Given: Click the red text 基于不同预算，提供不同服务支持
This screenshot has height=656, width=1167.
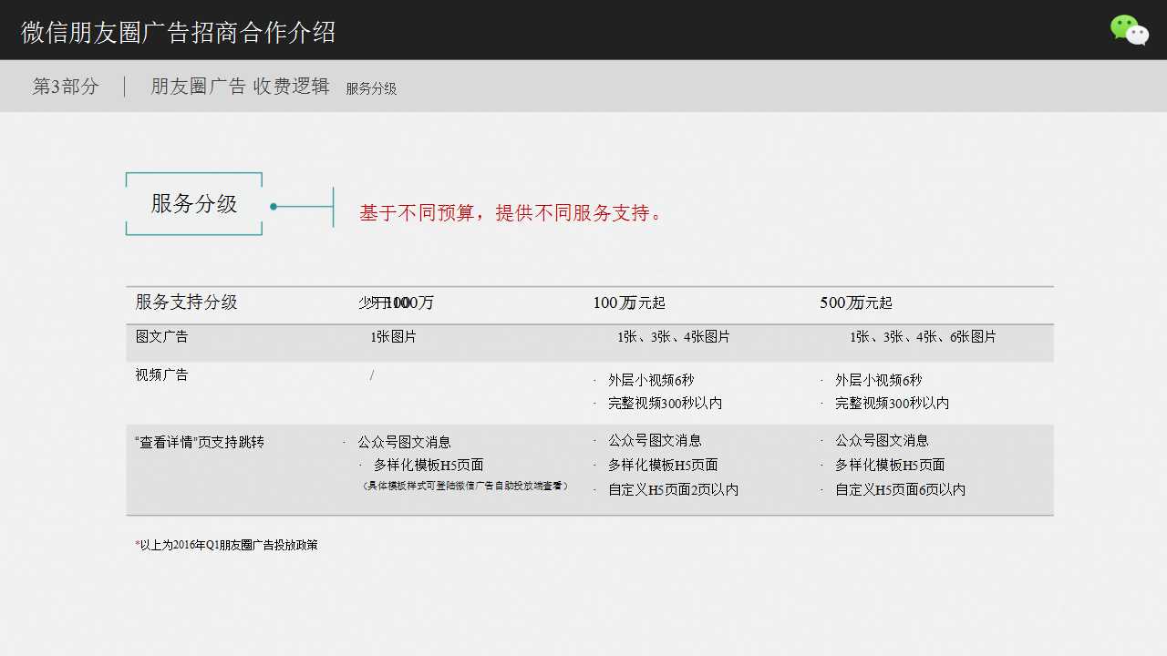Looking at the screenshot, I should pos(509,212).
